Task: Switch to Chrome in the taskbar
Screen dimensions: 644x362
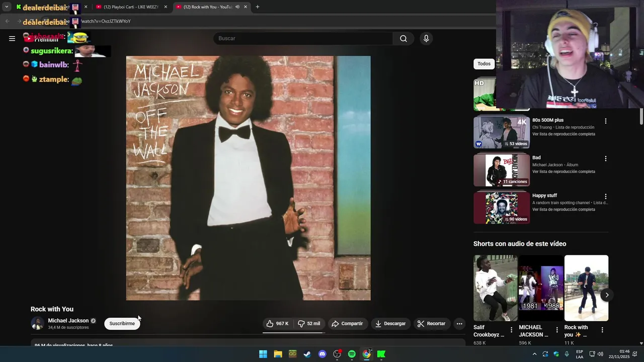Action: pos(367,354)
